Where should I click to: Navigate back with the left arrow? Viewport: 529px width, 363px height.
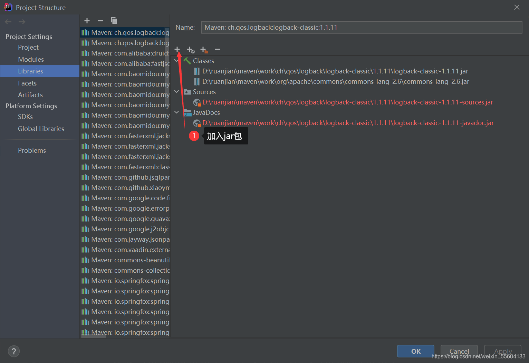[x=8, y=22]
